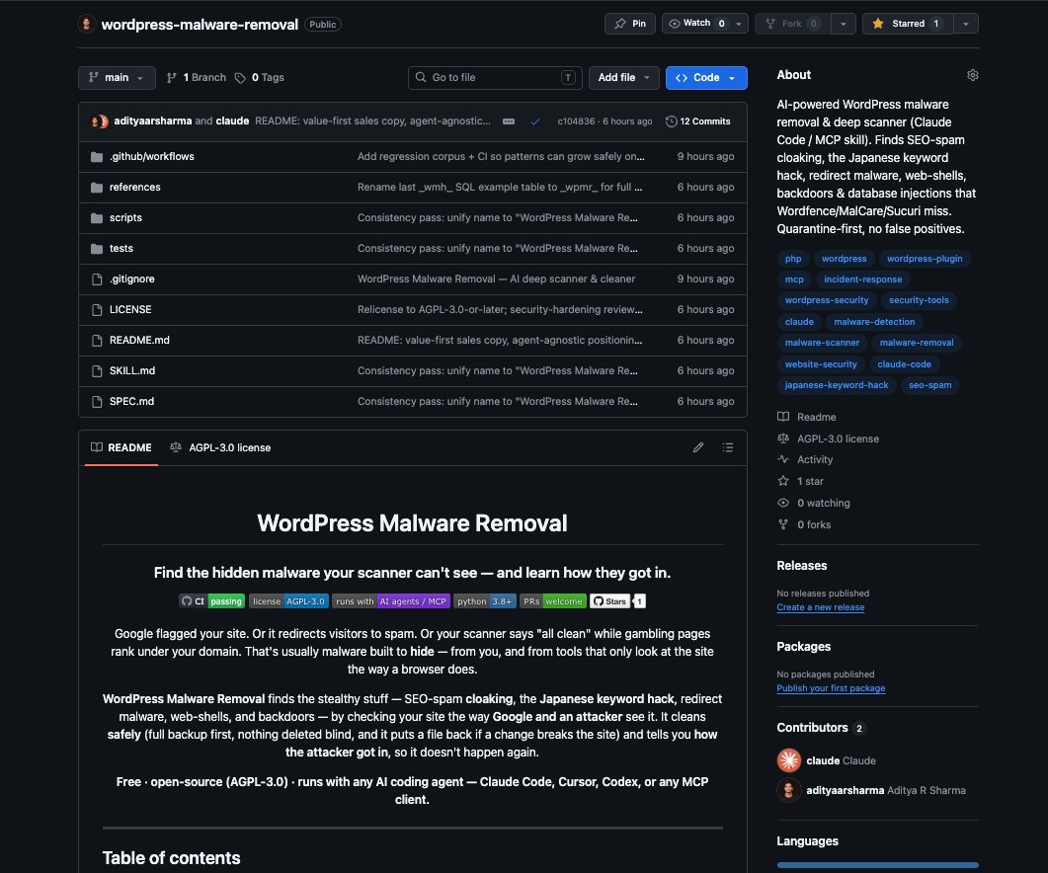The height and width of the screenshot is (873, 1048).
Task: Click the LICENSE file icon
Action: click(97, 310)
